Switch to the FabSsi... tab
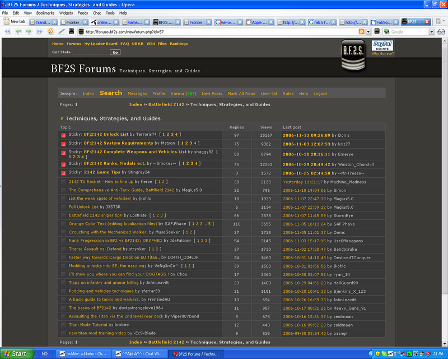The image size is (448, 359). [384, 22]
